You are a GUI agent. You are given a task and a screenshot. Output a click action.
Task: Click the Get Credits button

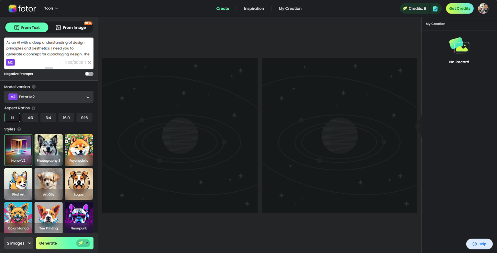(x=459, y=9)
